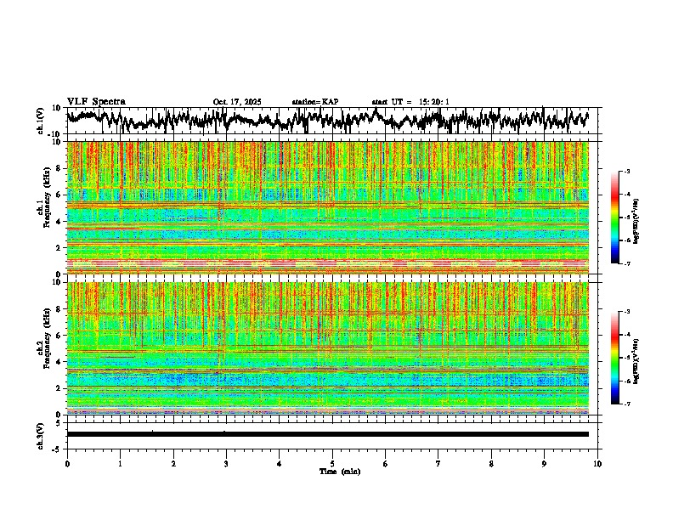
Task: Select the "start UT = 15:20: 1" text
Action: (410, 102)
